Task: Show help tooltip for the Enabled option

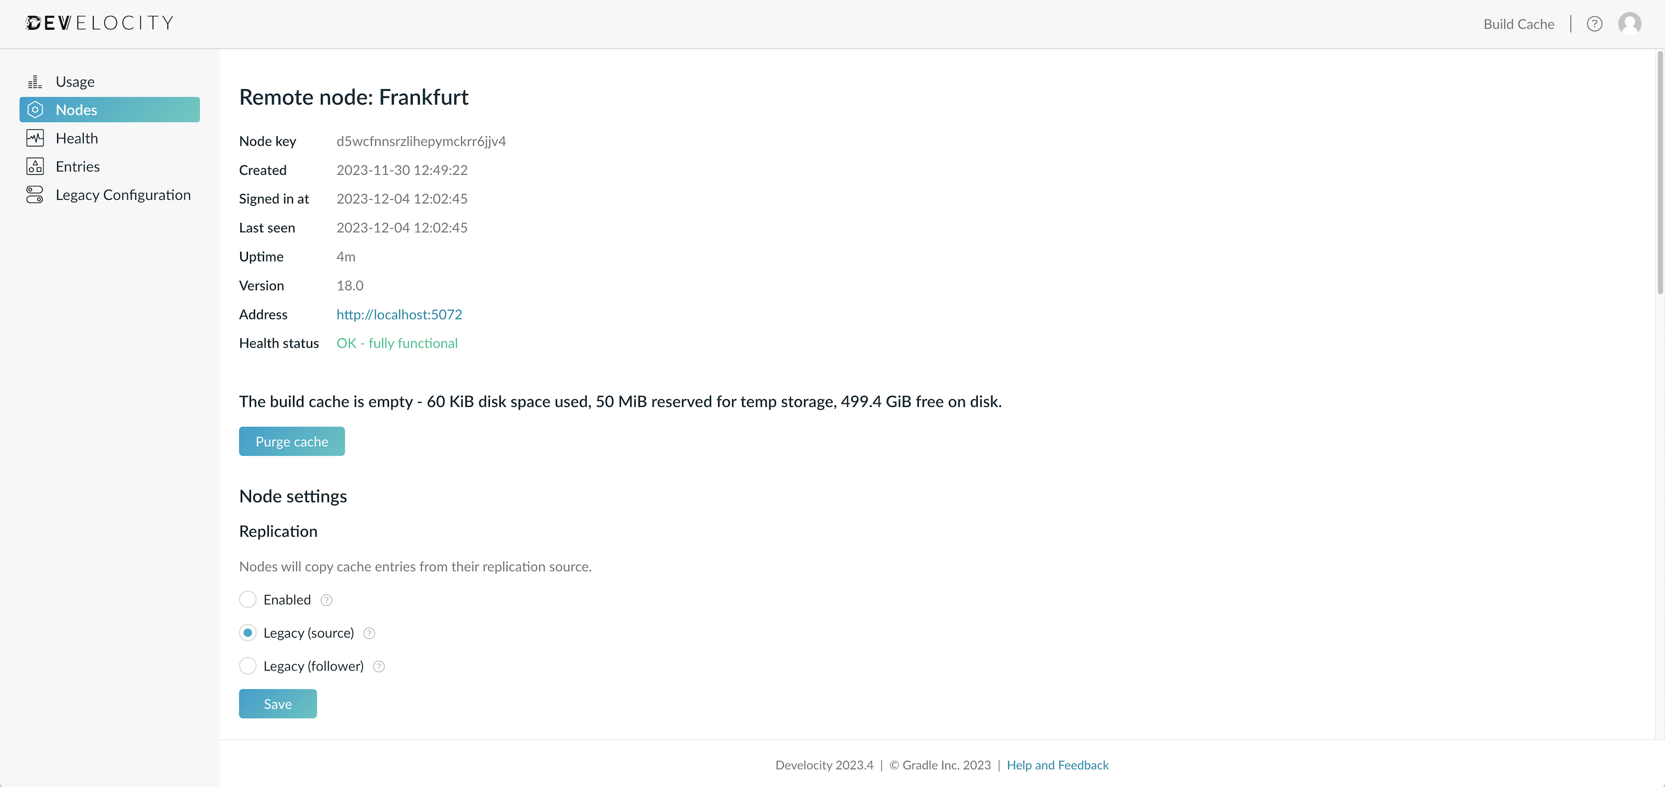Action: click(326, 600)
